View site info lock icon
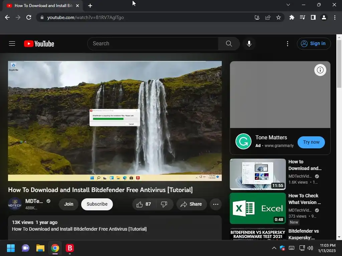The width and height of the screenshot is (342, 256). (42, 17)
